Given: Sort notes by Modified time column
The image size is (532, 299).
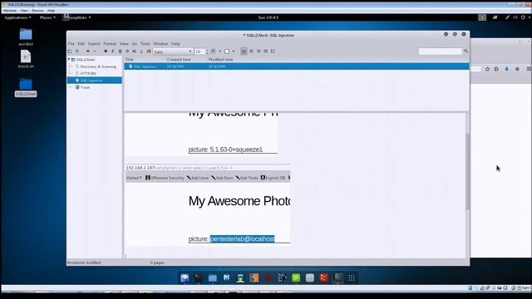Looking at the screenshot, I should point(220,59).
